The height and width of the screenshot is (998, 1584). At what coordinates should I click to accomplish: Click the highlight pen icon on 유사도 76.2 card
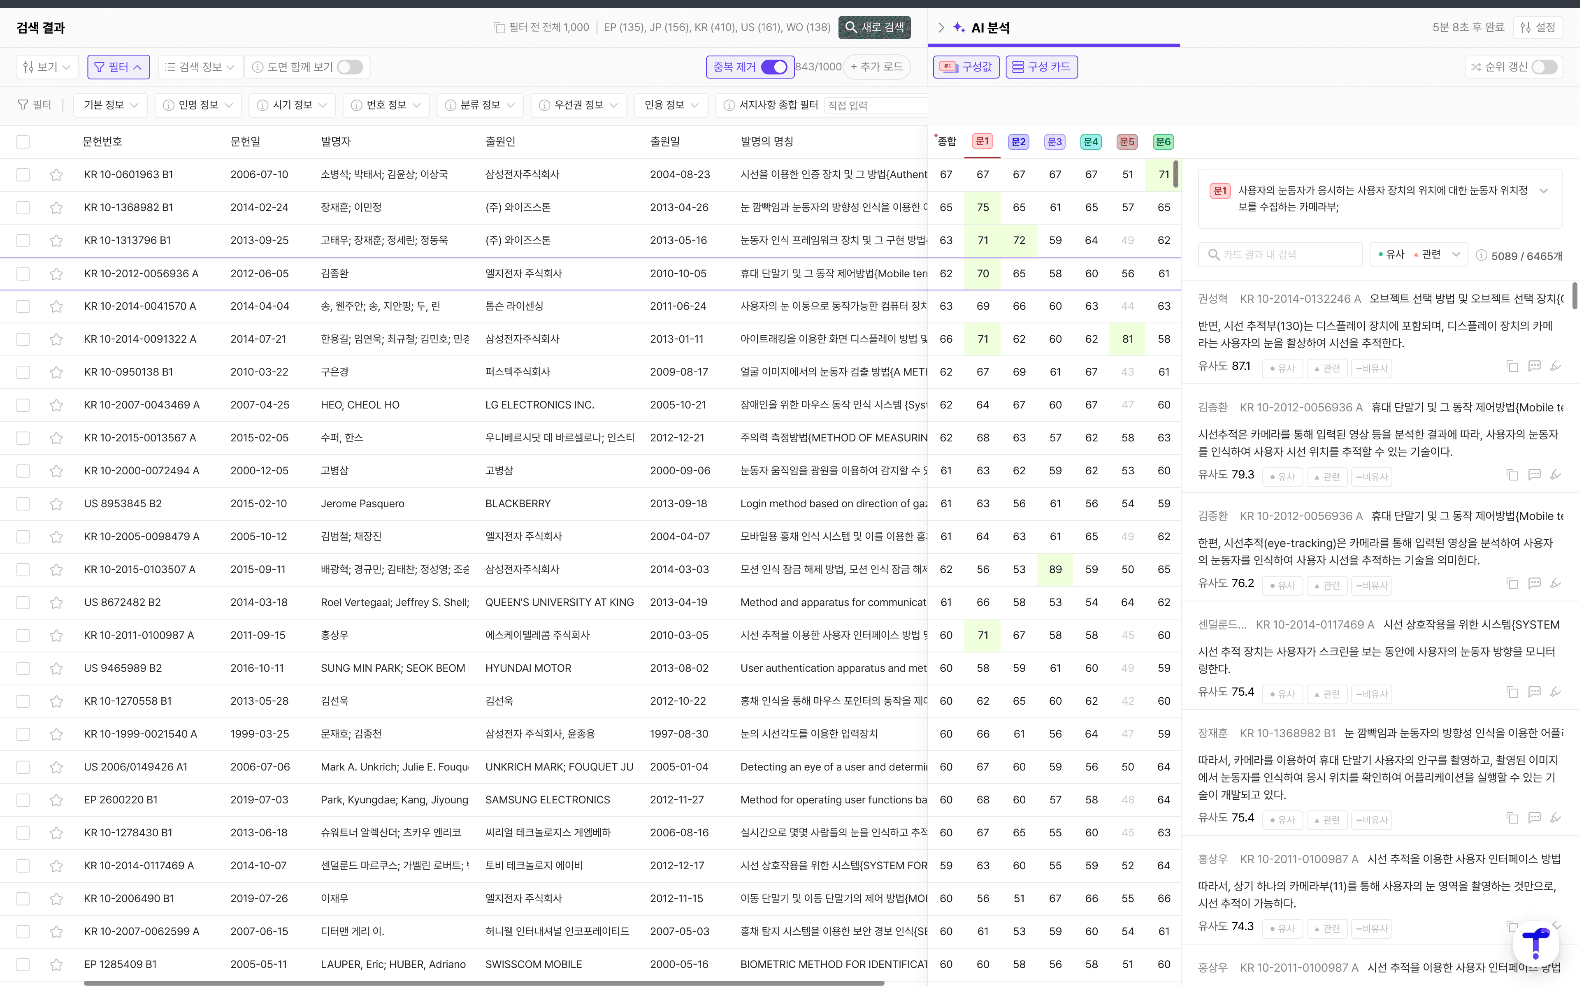pyautogui.click(x=1556, y=583)
